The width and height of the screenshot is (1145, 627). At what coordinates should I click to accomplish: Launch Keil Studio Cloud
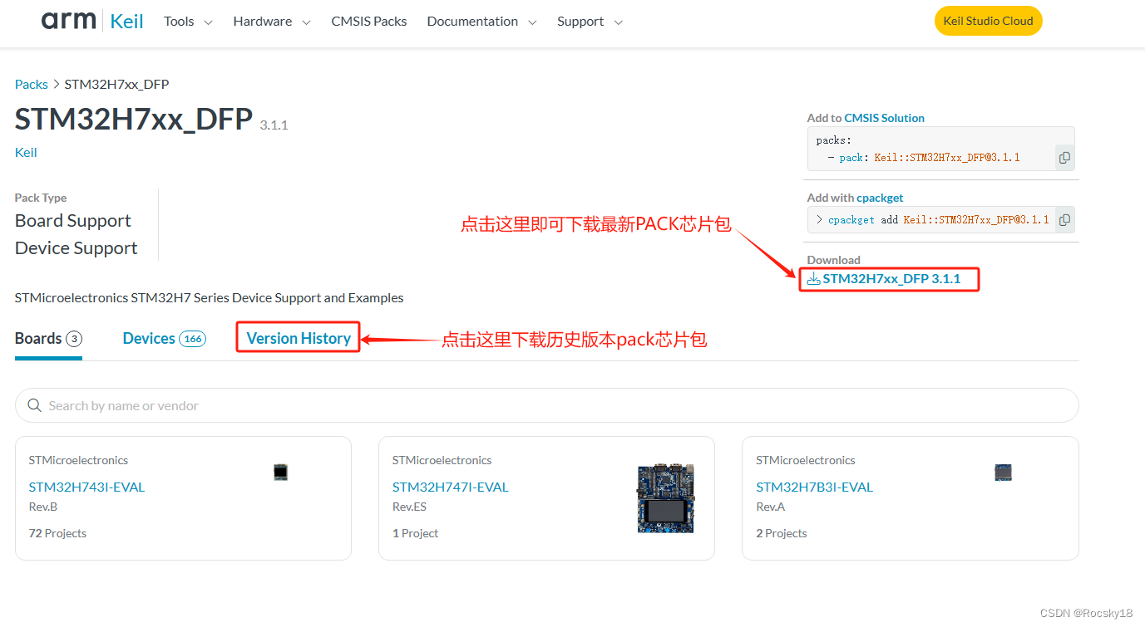click(x=988, y=21)
